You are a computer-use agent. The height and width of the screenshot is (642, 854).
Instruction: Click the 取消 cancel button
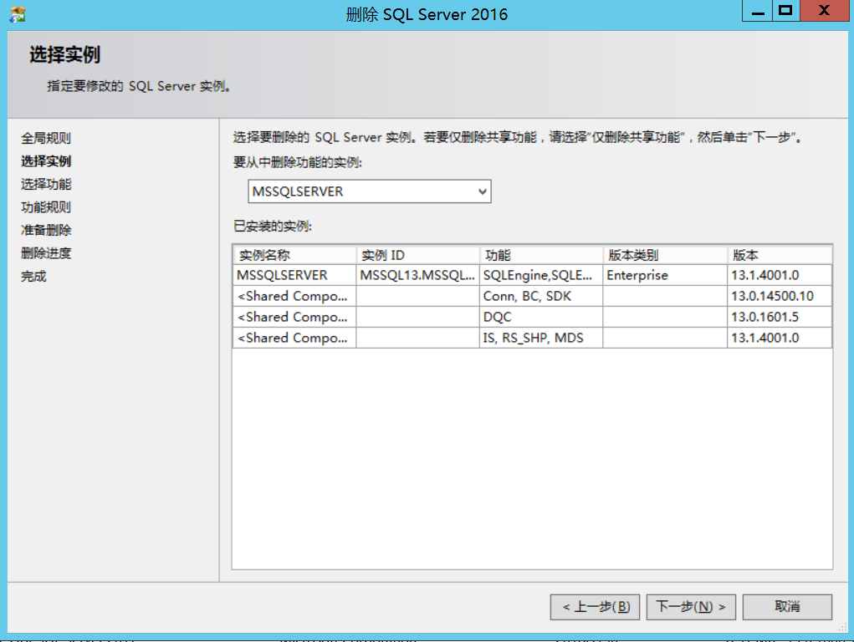coord(787,607)
